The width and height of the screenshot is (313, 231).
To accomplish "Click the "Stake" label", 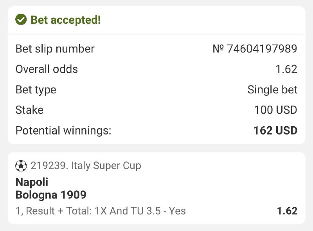I will tap(29, 110).
